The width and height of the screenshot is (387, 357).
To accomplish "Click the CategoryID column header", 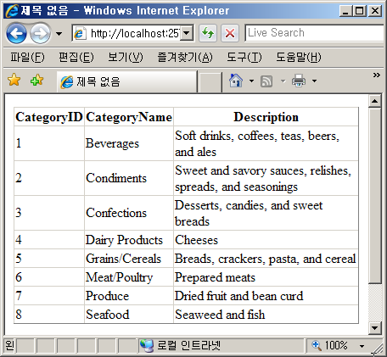I will point(49,117).
